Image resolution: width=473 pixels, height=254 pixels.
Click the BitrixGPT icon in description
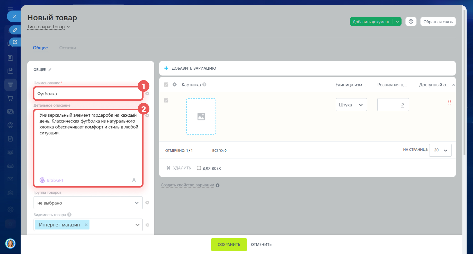42,180
